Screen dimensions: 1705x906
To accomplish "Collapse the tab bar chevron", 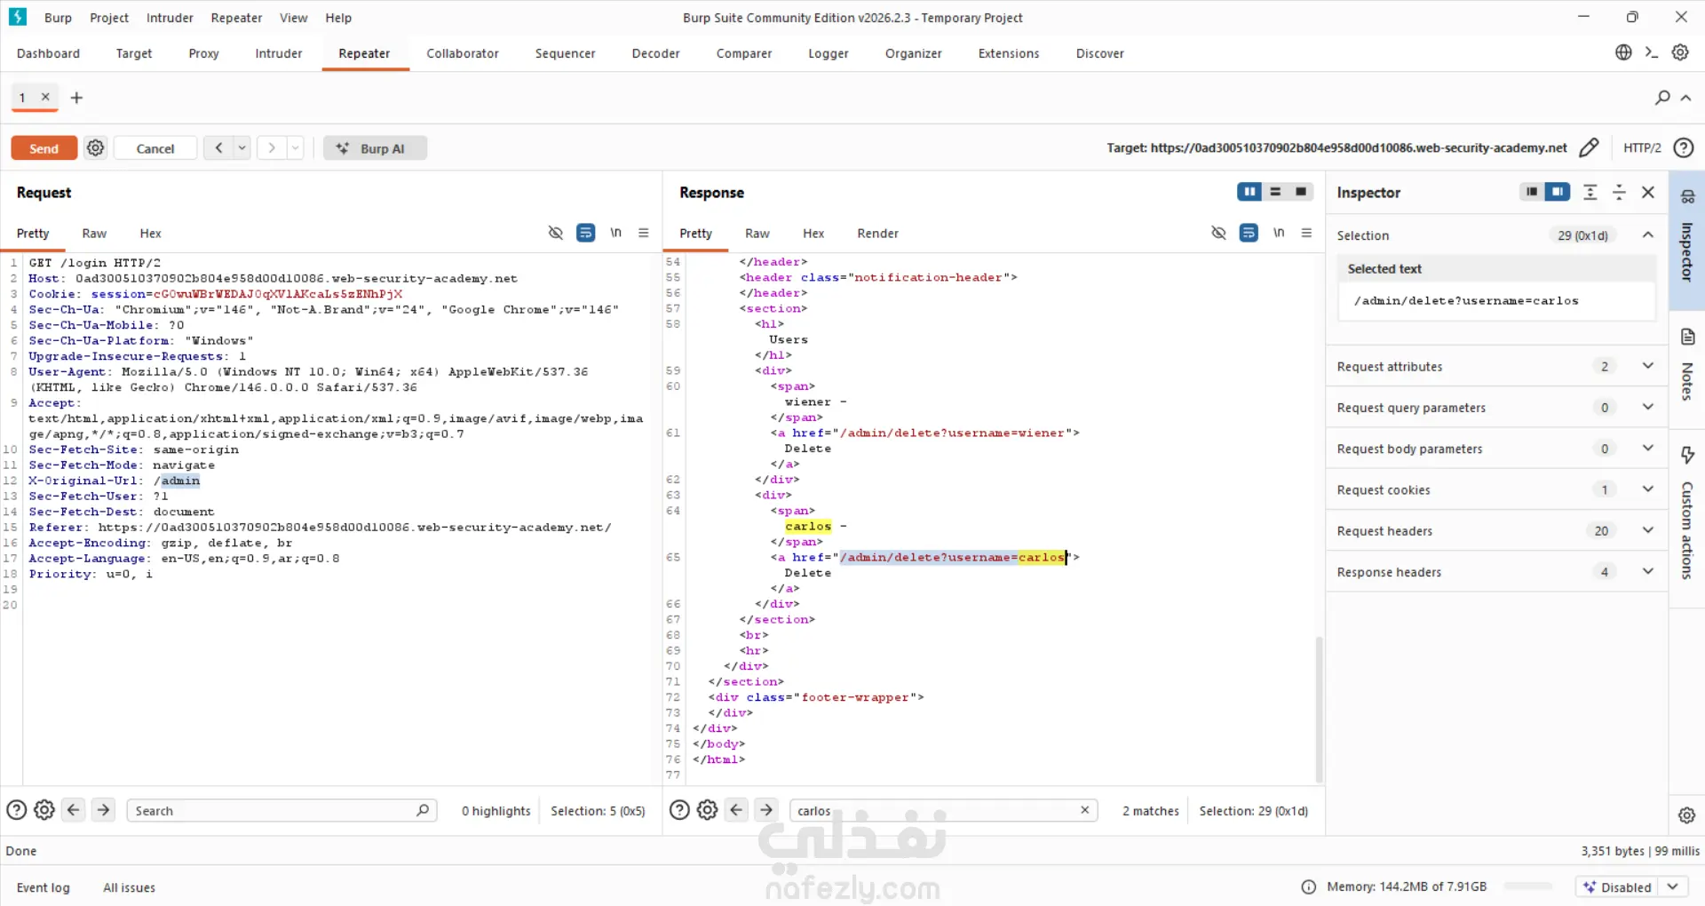I will coord(1685,98).
